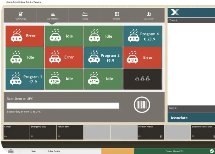Switch to the Fuel Pumps tab

click(x=20, y=16)
